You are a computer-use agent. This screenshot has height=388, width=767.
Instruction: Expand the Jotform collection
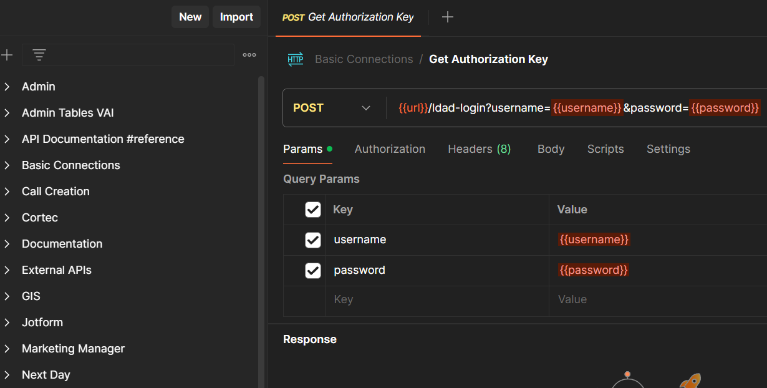[x=7, y=323]
